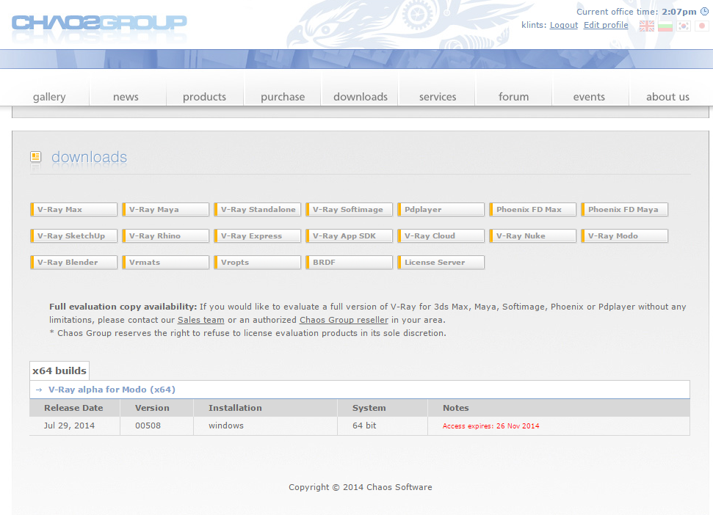Open the Sales team link
Viewport: 713px width, 515px height.
(x=200, y=320)
